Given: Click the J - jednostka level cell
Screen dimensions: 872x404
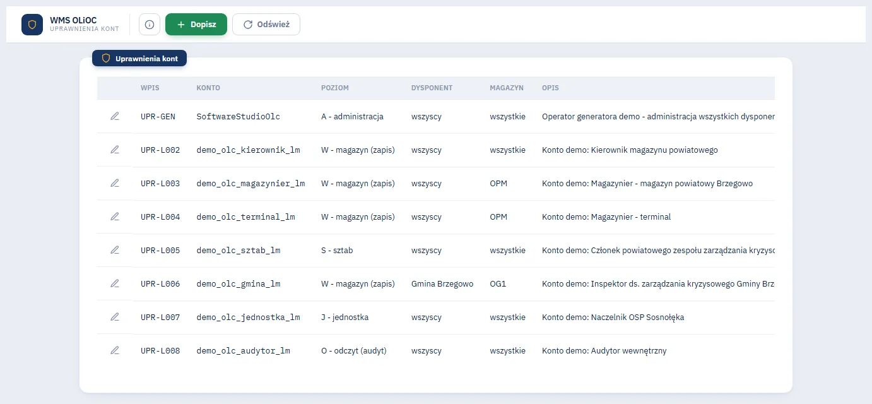Looking at the screenshot, I should pyautogui.click(x=345, y=318).
